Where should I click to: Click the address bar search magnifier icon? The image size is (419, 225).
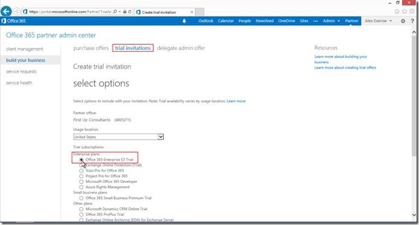(x=115, y=11)
